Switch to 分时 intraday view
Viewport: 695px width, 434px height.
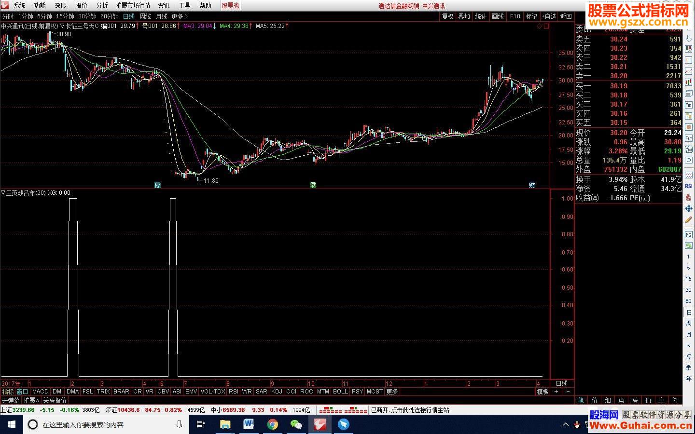pyautogui.click(x=8, y=16)
